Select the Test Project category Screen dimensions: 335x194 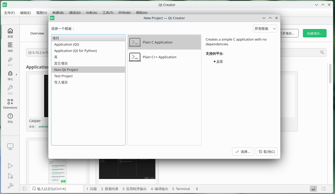[x=88, y=76]
